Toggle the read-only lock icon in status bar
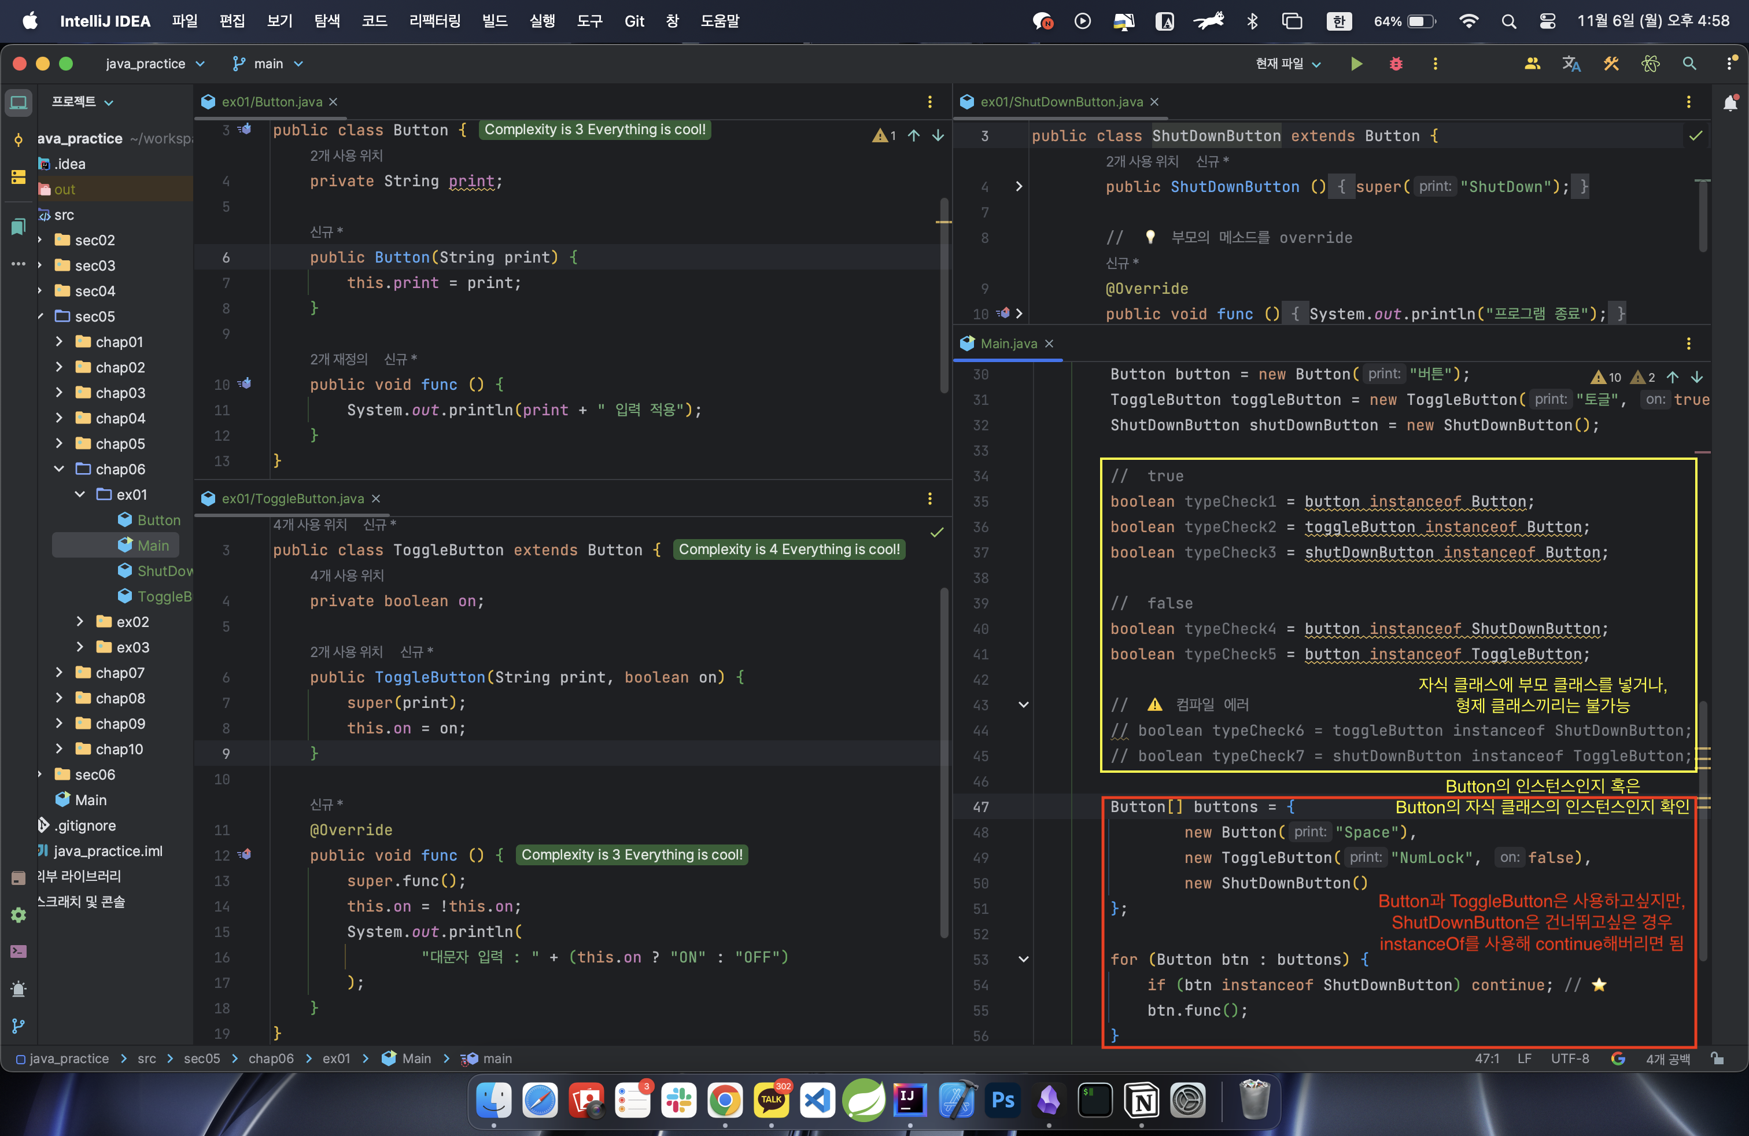The height and width of the screenshot is (1136, 1749). (1717, 1058)
